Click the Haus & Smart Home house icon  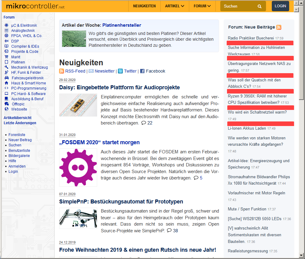tap(6, 83)
